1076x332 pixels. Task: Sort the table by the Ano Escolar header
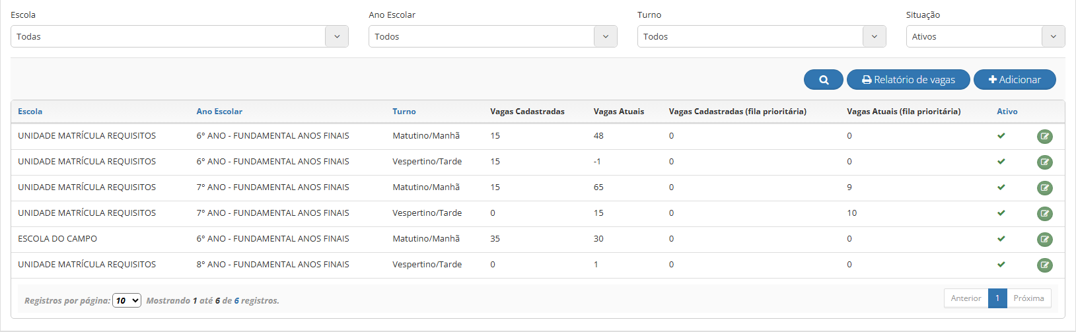pyautogui.click(x=219, y=112)
